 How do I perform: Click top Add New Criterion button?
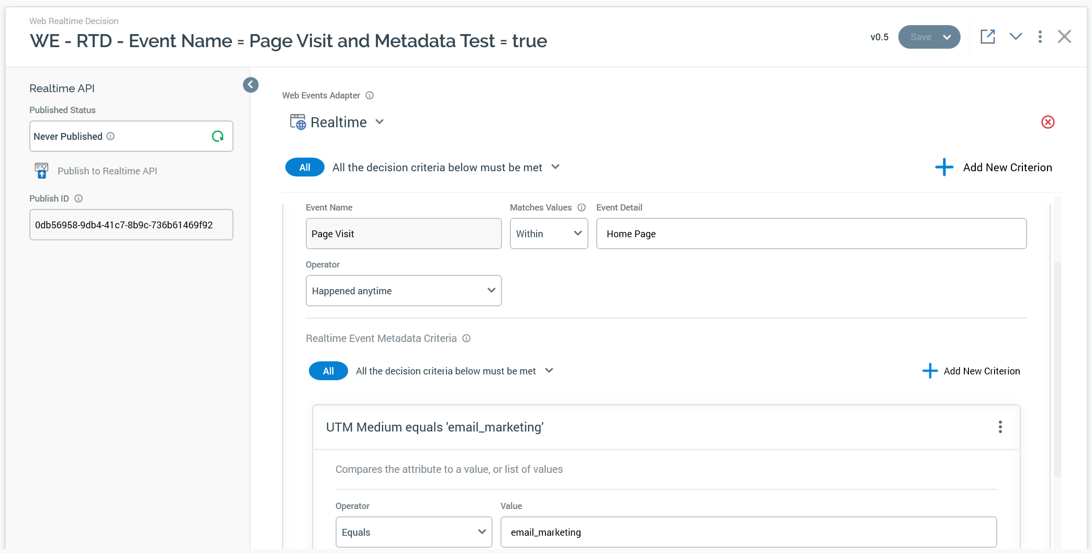[x=993, y=168]
